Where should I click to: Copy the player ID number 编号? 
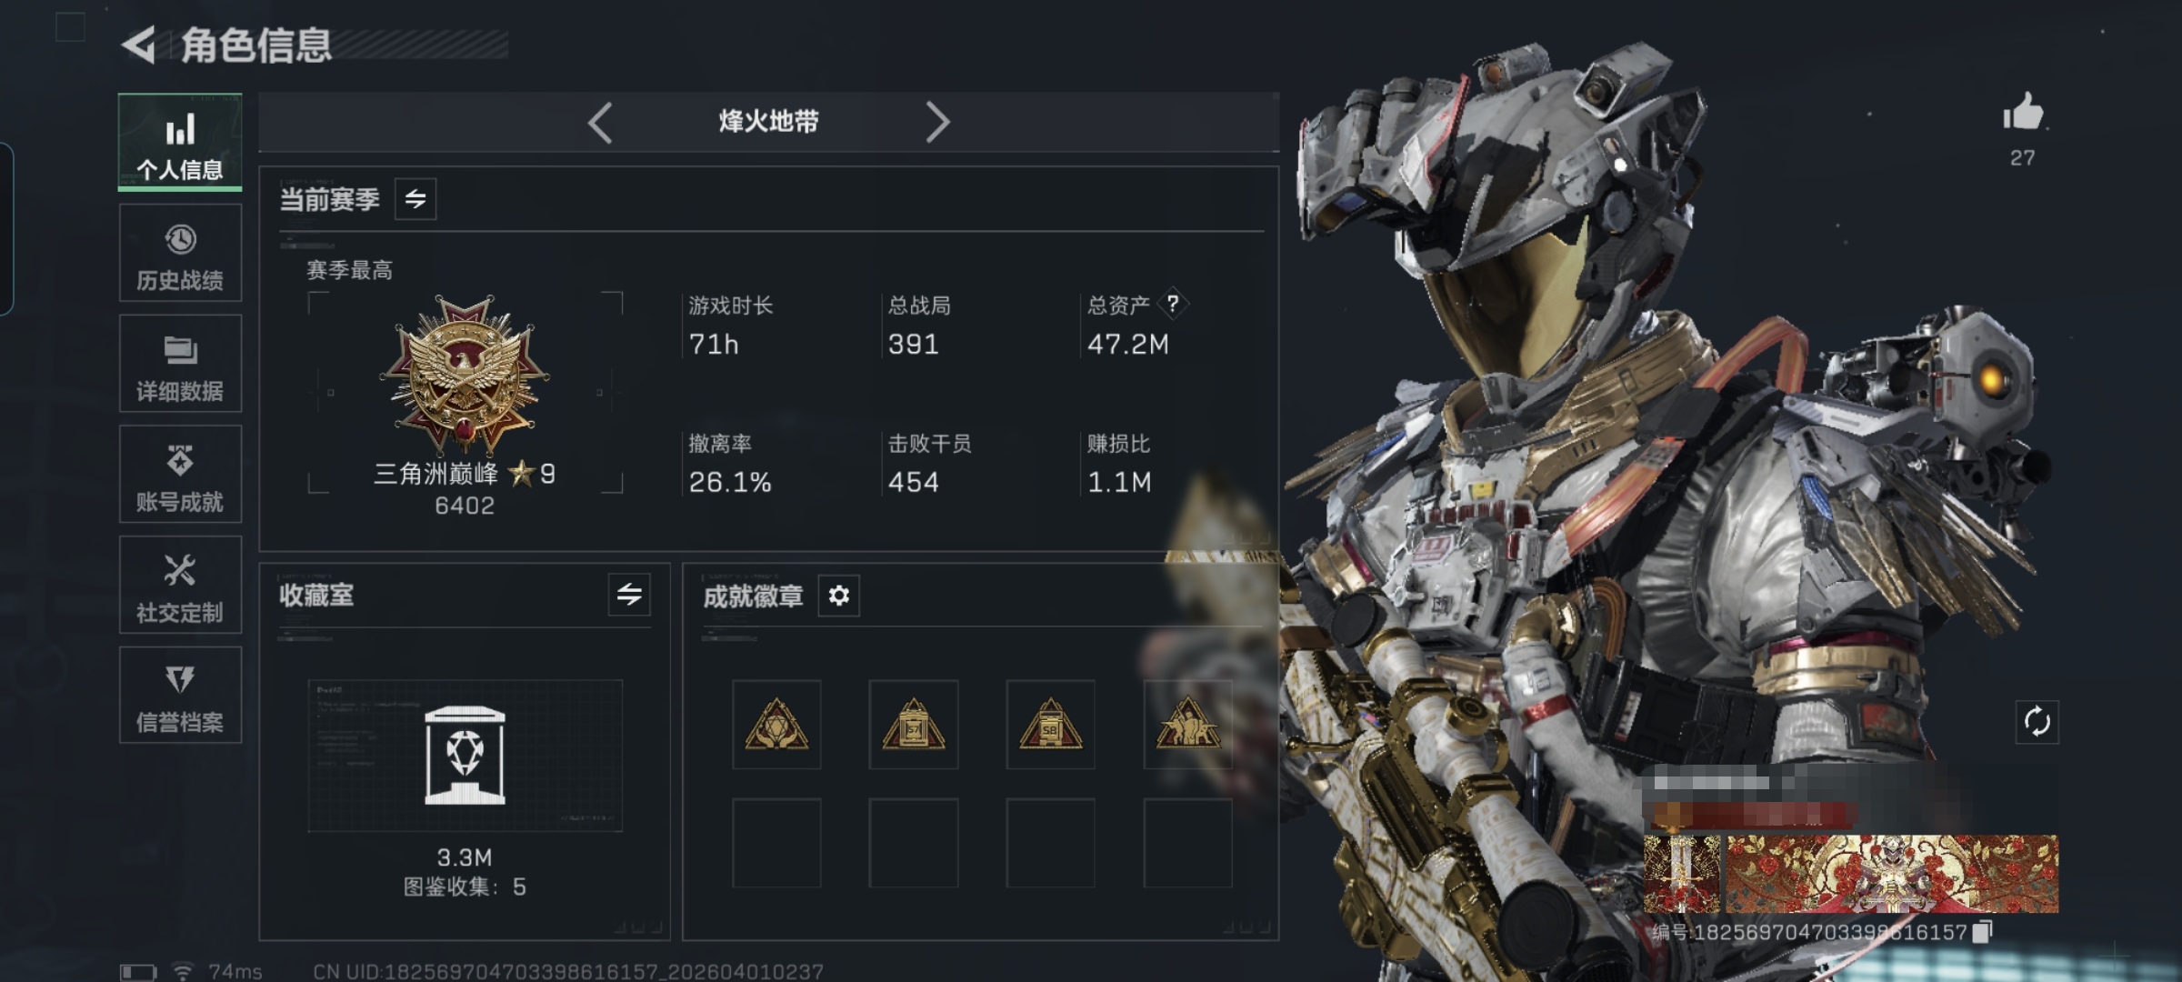click(x=1983, y=932)
